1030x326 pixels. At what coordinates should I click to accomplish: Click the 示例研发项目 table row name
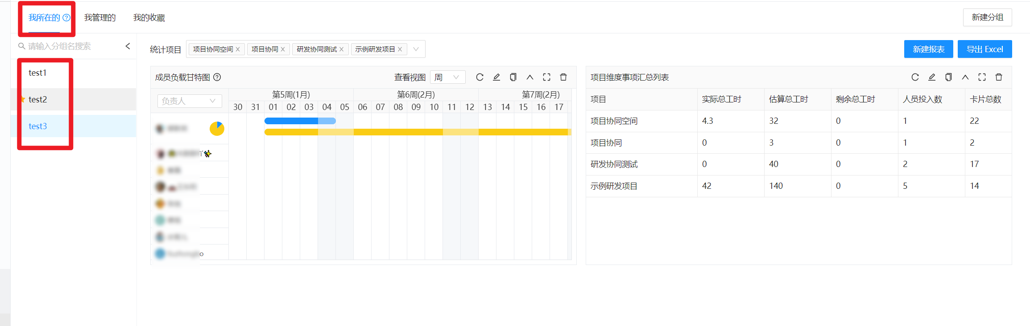[614, 186]
